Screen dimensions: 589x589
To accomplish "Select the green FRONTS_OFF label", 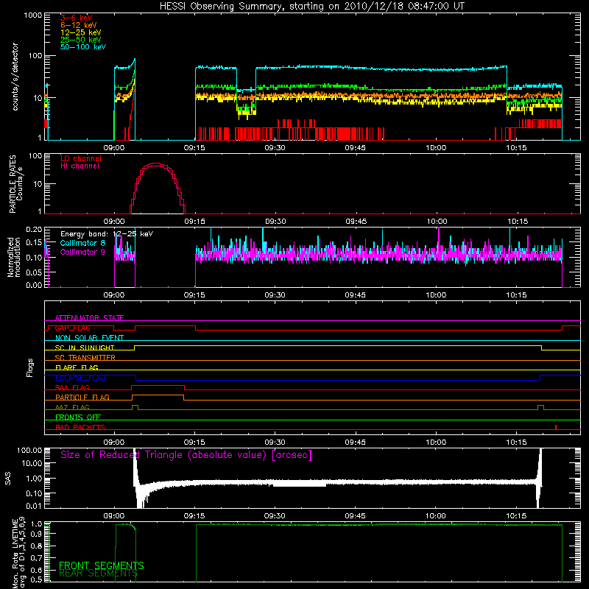I will pos(78,417).
